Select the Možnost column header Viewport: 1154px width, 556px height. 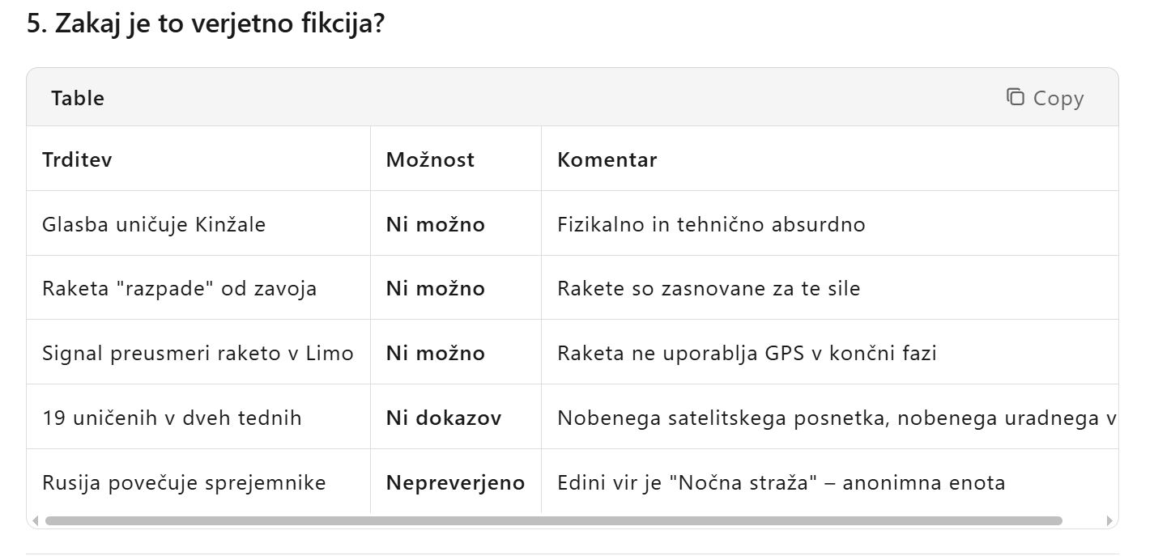coord(430,159)
